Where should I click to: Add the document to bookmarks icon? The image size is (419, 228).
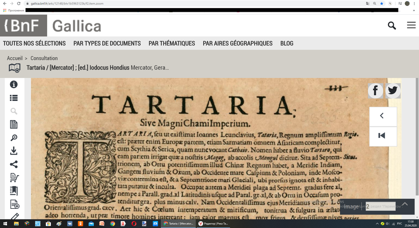pos(14,191)
